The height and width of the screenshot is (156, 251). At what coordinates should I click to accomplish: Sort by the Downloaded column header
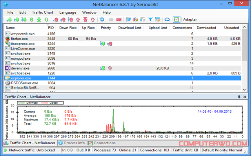tap(206, 28)
